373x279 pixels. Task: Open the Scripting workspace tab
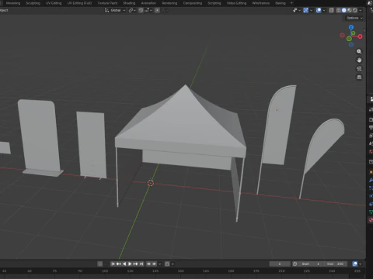[214, 3]
